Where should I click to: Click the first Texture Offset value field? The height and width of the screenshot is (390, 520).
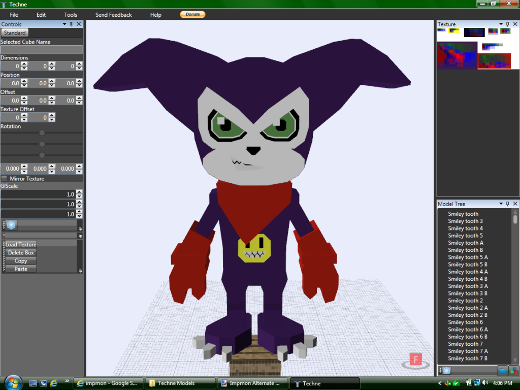coord(11,117)
